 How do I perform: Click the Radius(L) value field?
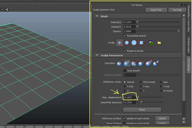click(x=129, y=27)
